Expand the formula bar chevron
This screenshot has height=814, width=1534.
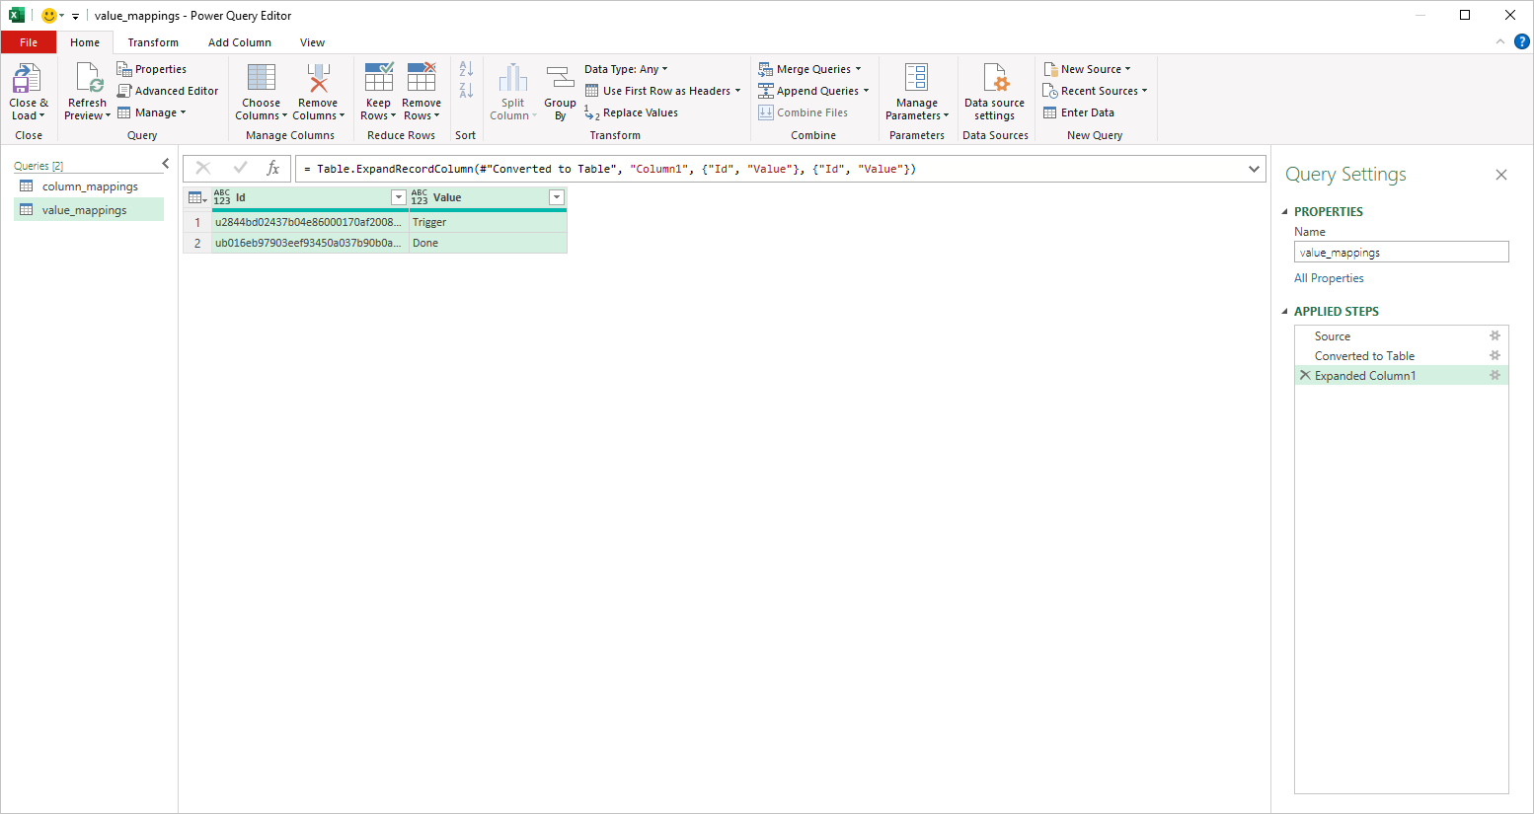(x=1254, y=169)
